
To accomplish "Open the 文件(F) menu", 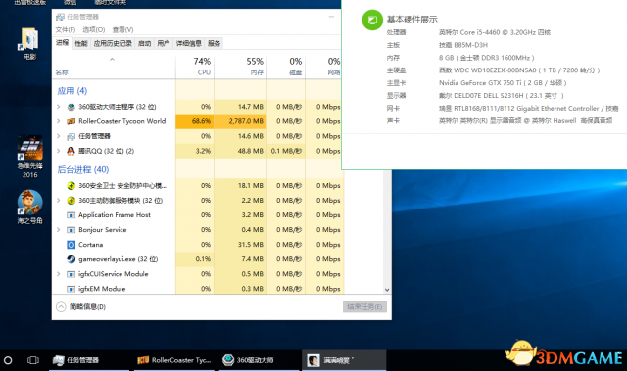I will coord(66,30).
